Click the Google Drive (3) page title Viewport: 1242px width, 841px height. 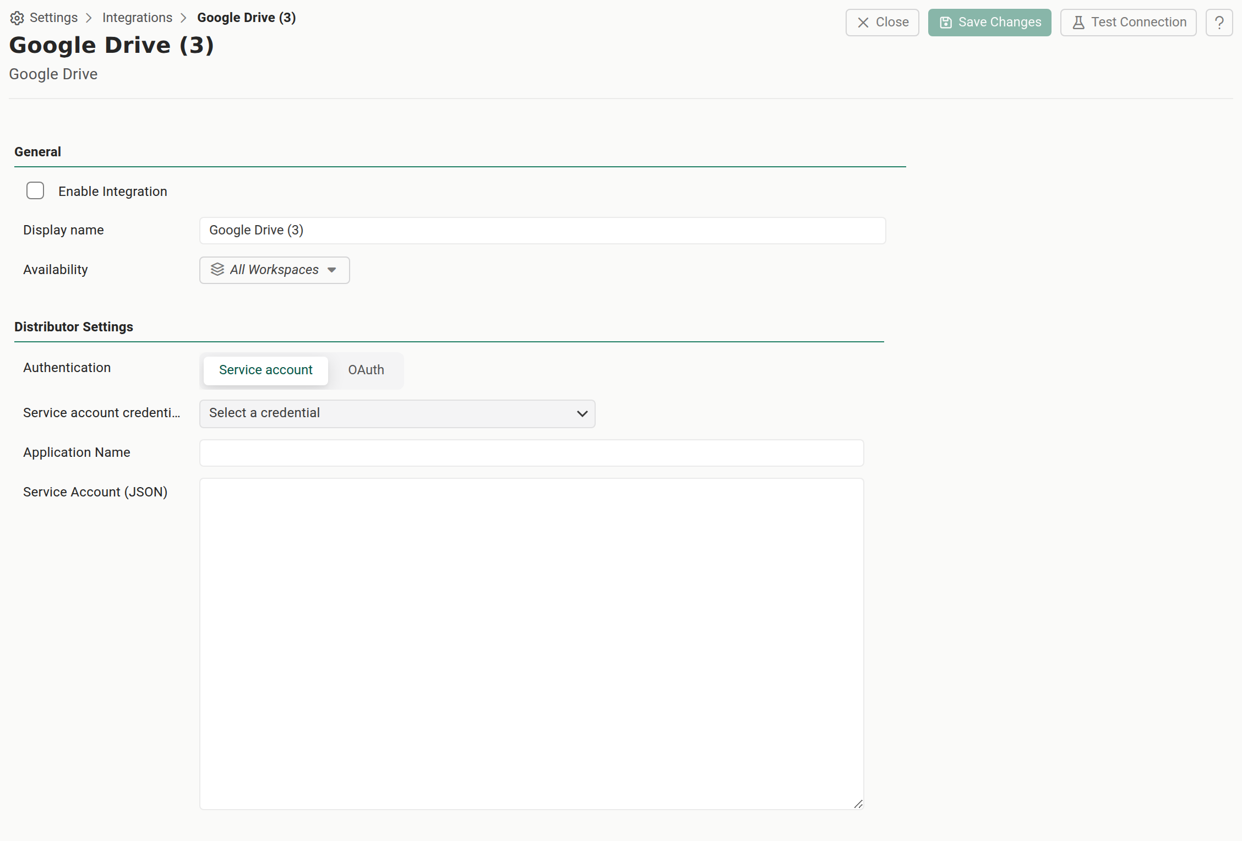tap(112, 45)
